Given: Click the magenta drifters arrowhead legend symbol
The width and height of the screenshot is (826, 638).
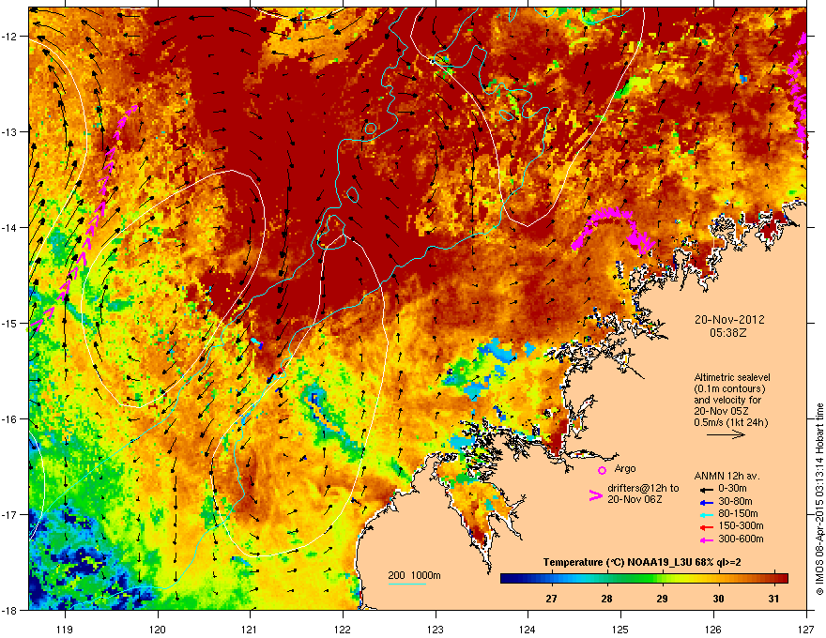Looking at the screenshot, I should coord(596,494).
